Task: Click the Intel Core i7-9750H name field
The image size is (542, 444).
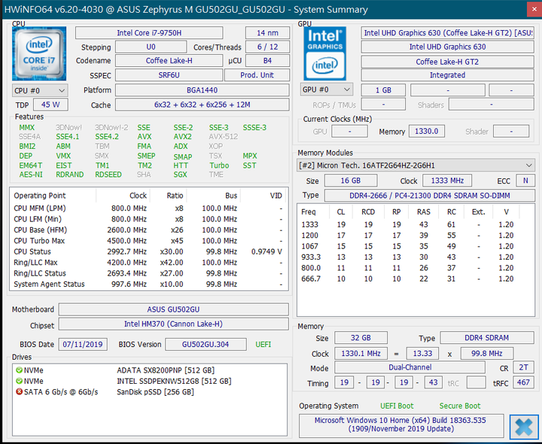Action: tap(149, 33)
